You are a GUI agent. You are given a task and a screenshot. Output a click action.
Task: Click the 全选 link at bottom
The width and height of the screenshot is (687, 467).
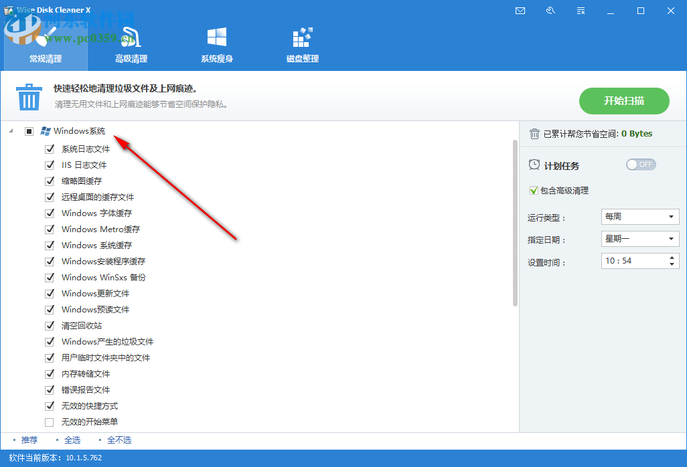pyautogui.click(x=72, y=440)
